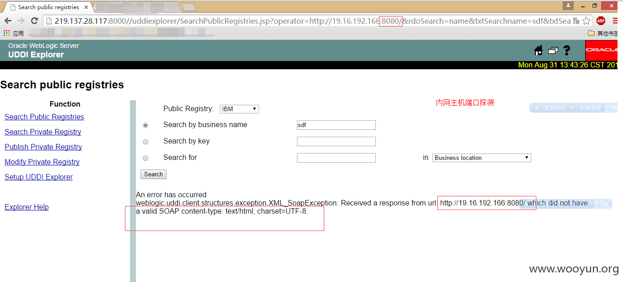Screen dimensions: 623x282
Task: Open Publish Private Registry link
Action: click(43, 147)
